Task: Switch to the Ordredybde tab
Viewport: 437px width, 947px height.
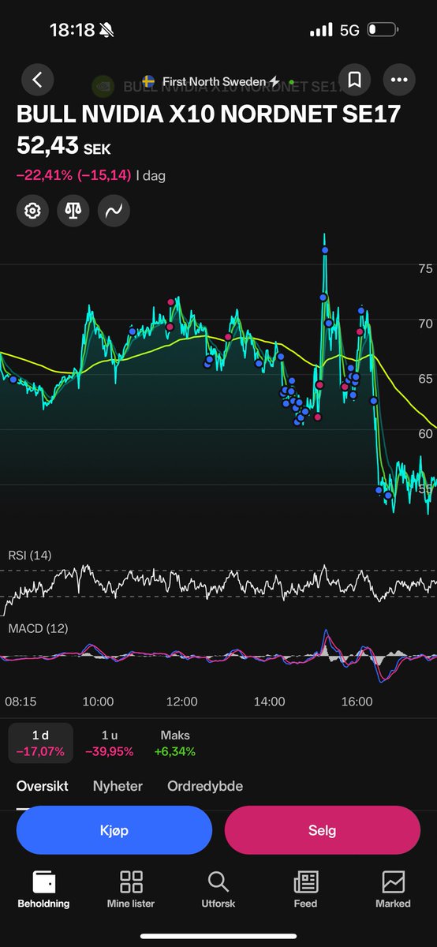Action: [x=205, y=786]
